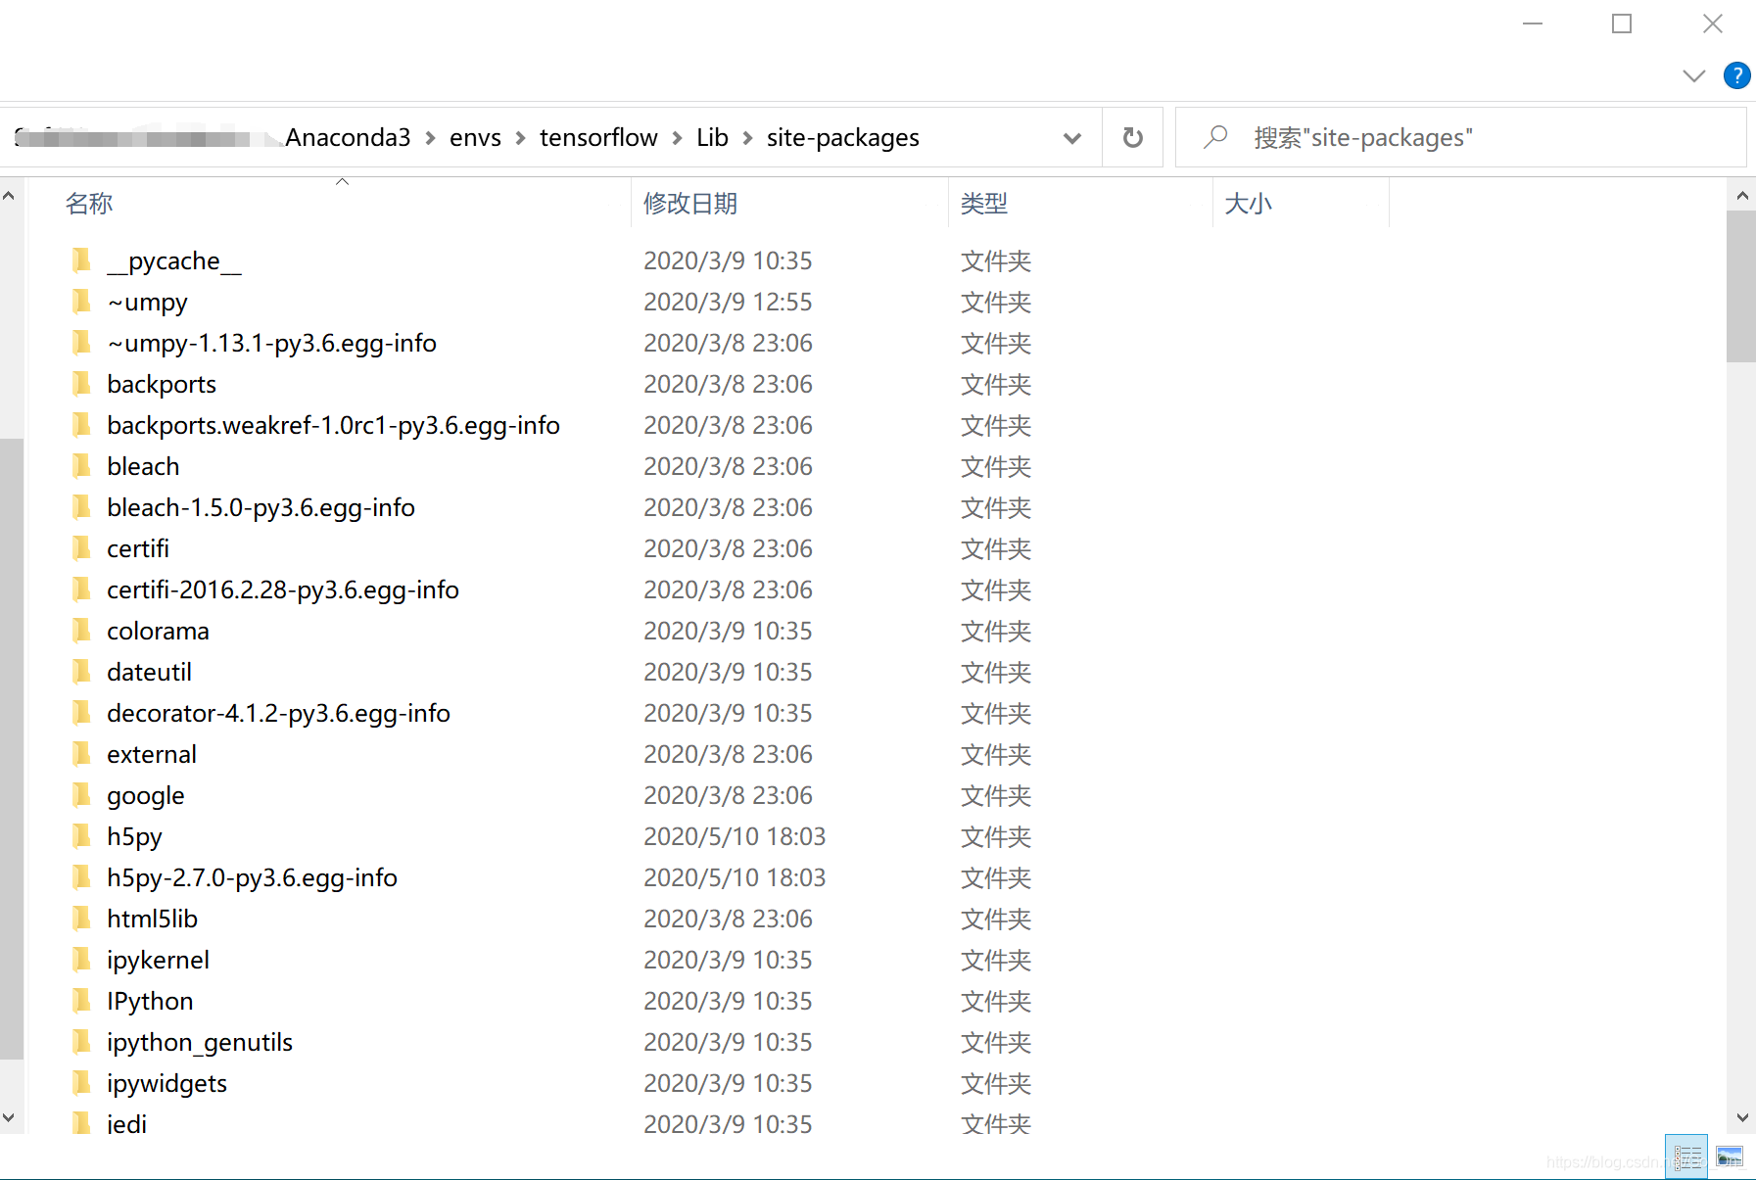1756x1180 pixels.
Task: Expand the breadcrumb arrow after tensorflow
Action: (678, 138)
